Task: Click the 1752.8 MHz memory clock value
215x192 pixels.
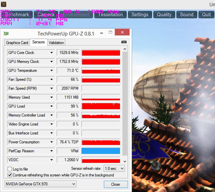Action: (x=68, y=62)
